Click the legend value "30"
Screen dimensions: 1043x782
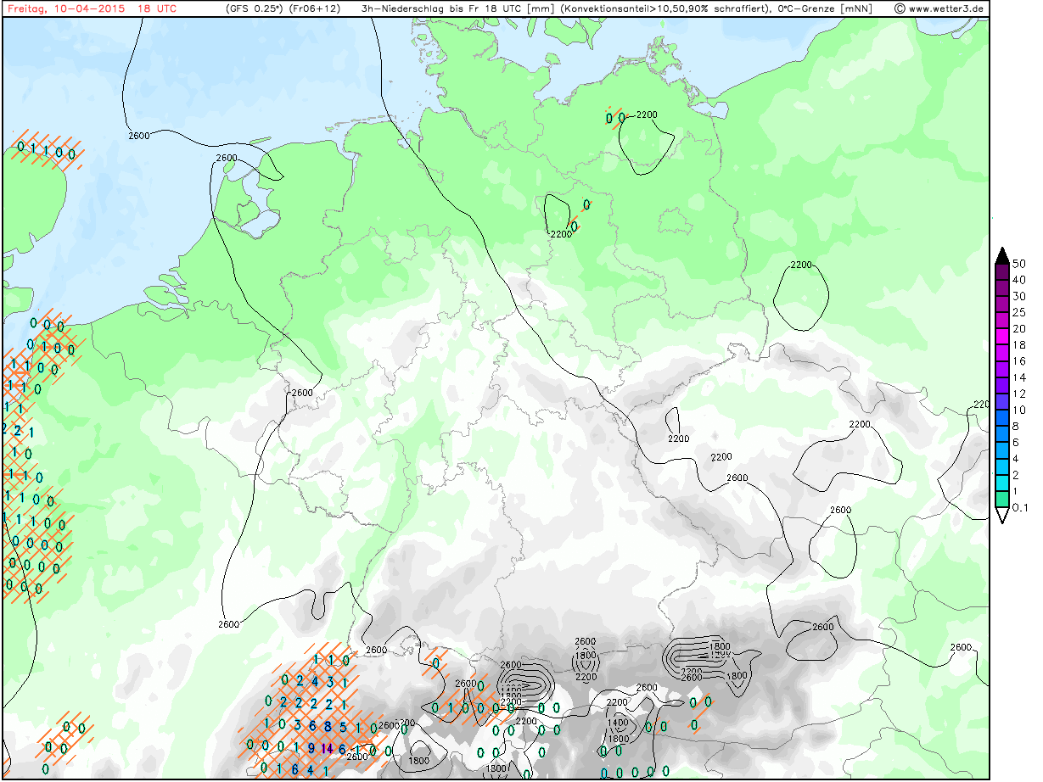(1019, 296)
